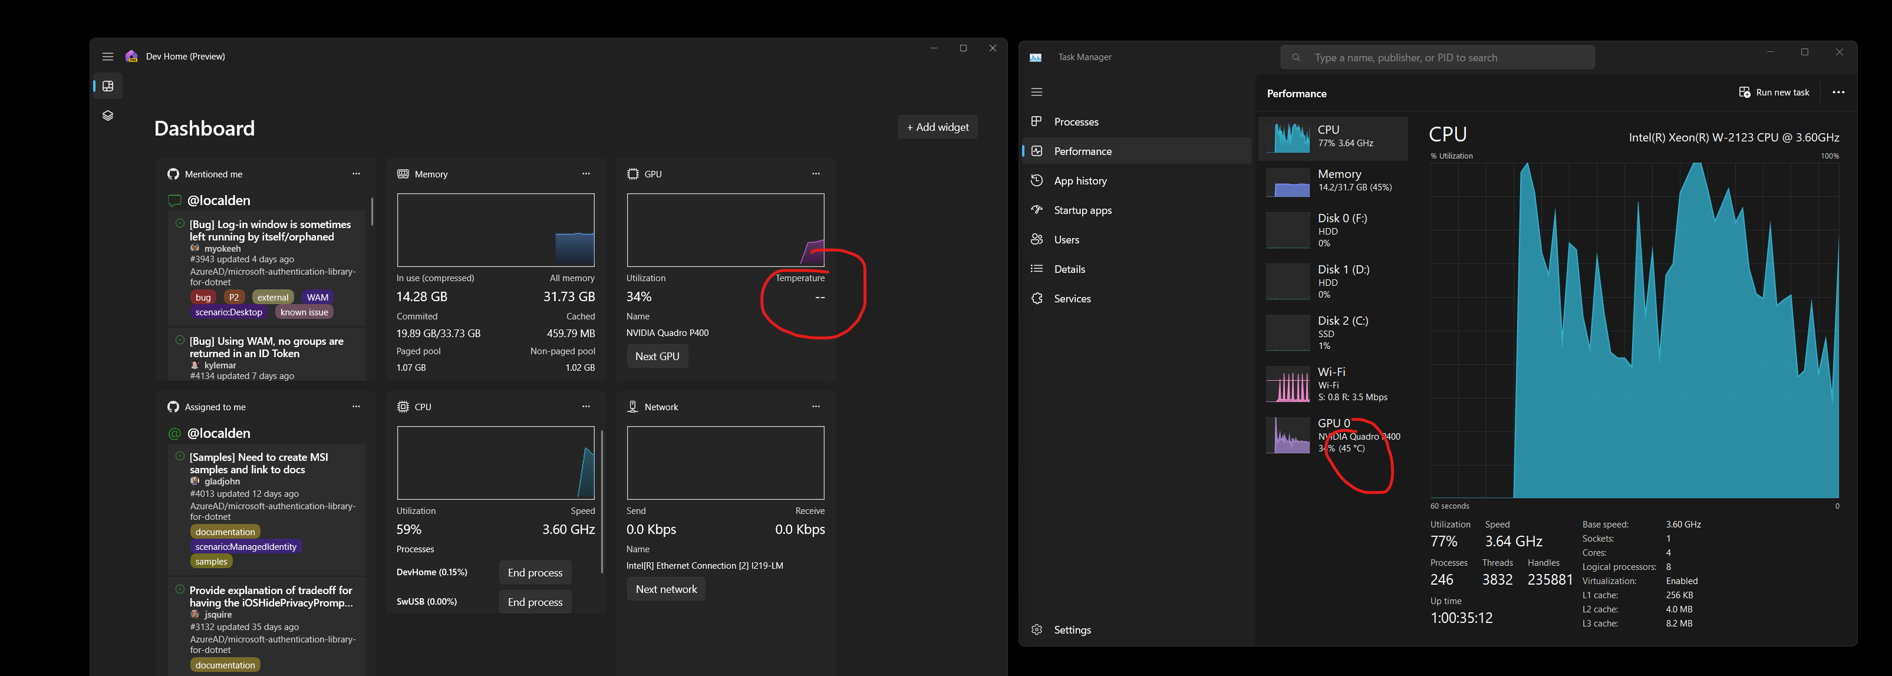Open Startup apps in Task Manager
1892x676 pixels.
point(1082,210)
